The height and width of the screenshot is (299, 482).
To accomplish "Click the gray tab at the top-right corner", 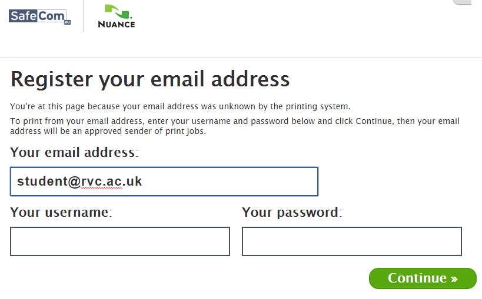I will tap(463, 2).
